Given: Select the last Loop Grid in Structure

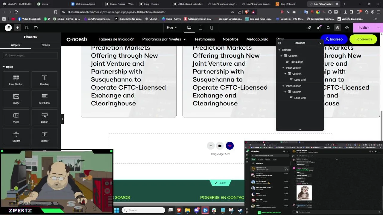Looking at the screenshot, I should [300, 98].
